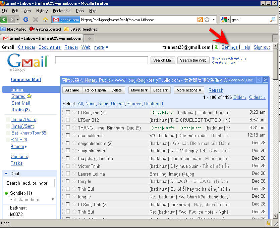Tick the Victor Trinh email checkbox
Viewport: 280px width, 228px height.
(x=68, y=166)
